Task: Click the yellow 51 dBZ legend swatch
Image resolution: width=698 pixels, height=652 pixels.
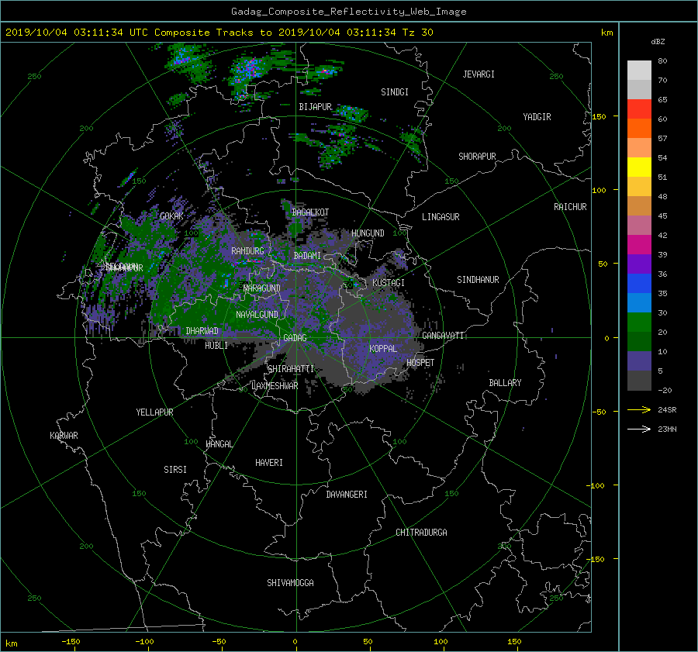Action: pyautogui.click(x=639, y=167)
